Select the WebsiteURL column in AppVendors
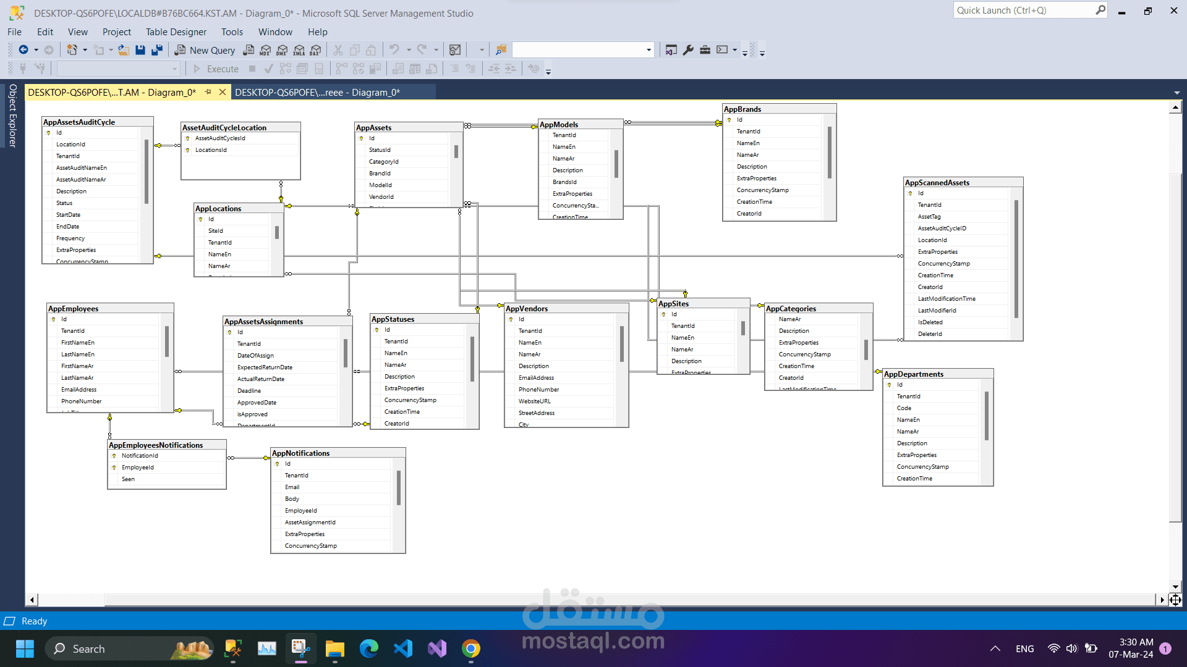This screenshot has width=1187, height=667. 535,401
